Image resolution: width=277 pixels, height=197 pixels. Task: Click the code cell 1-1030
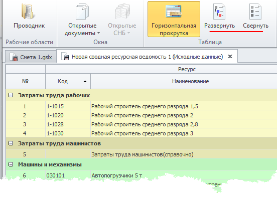click(68, 133)
